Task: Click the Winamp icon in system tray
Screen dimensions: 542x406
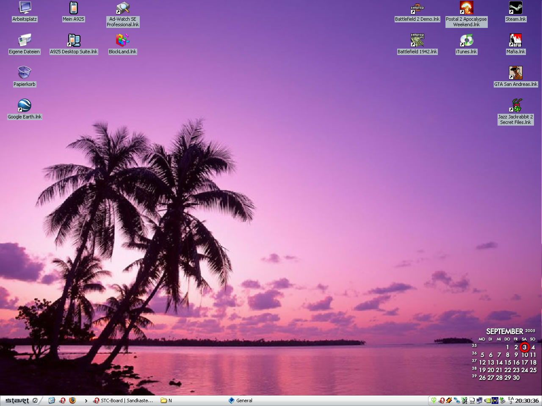Action: [x=449, y=401]
